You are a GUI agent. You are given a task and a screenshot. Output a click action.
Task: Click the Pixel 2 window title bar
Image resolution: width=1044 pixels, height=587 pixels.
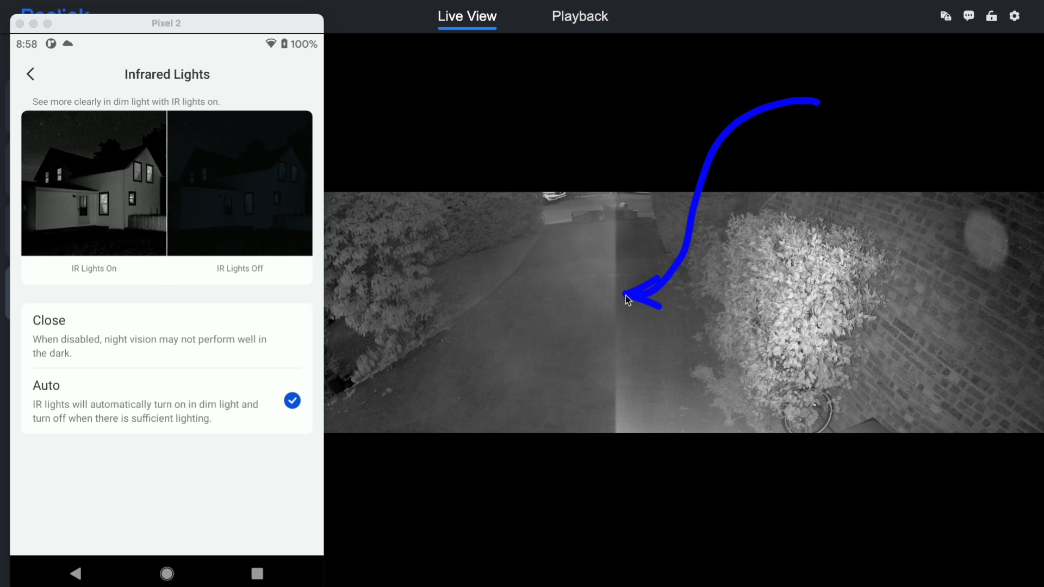click(x=166, y=23)
